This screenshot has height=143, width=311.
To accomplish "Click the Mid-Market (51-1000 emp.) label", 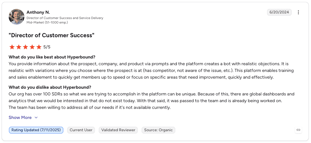I will (47, 22).
